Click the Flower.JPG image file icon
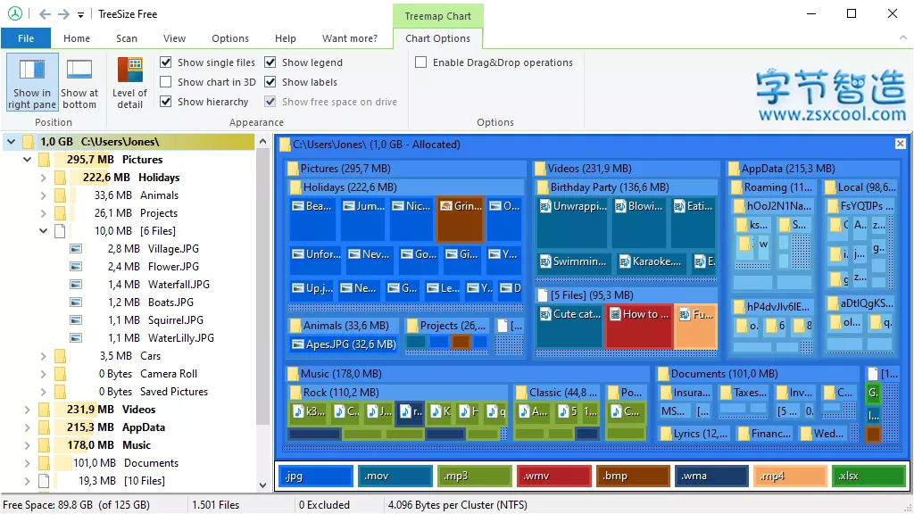The image size is (914, 514). (x=76, y=267)
